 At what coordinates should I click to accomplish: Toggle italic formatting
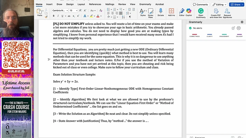[x=58, y=16]
